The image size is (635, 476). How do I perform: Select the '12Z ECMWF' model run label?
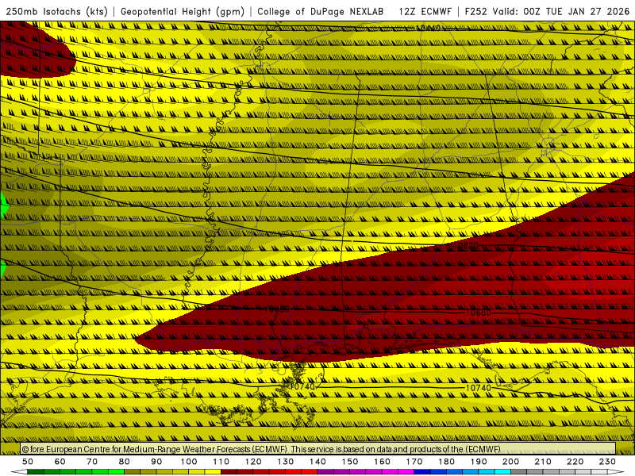[425, 11]
